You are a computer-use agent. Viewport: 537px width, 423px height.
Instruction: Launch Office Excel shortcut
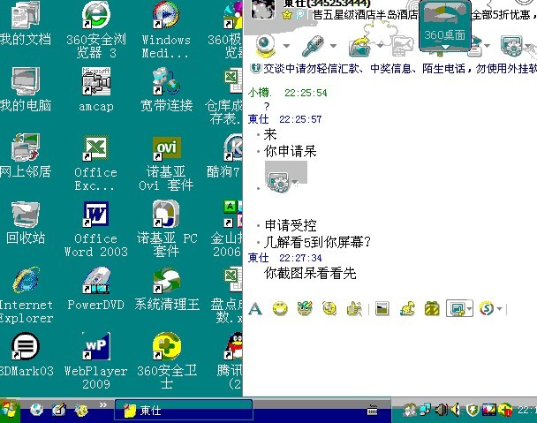click(x=96, y=162)
